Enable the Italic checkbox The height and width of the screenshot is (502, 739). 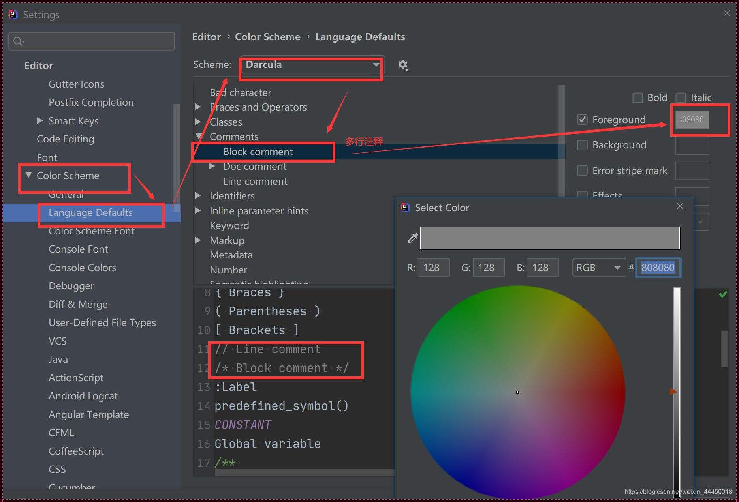click(x=681, y=97)
